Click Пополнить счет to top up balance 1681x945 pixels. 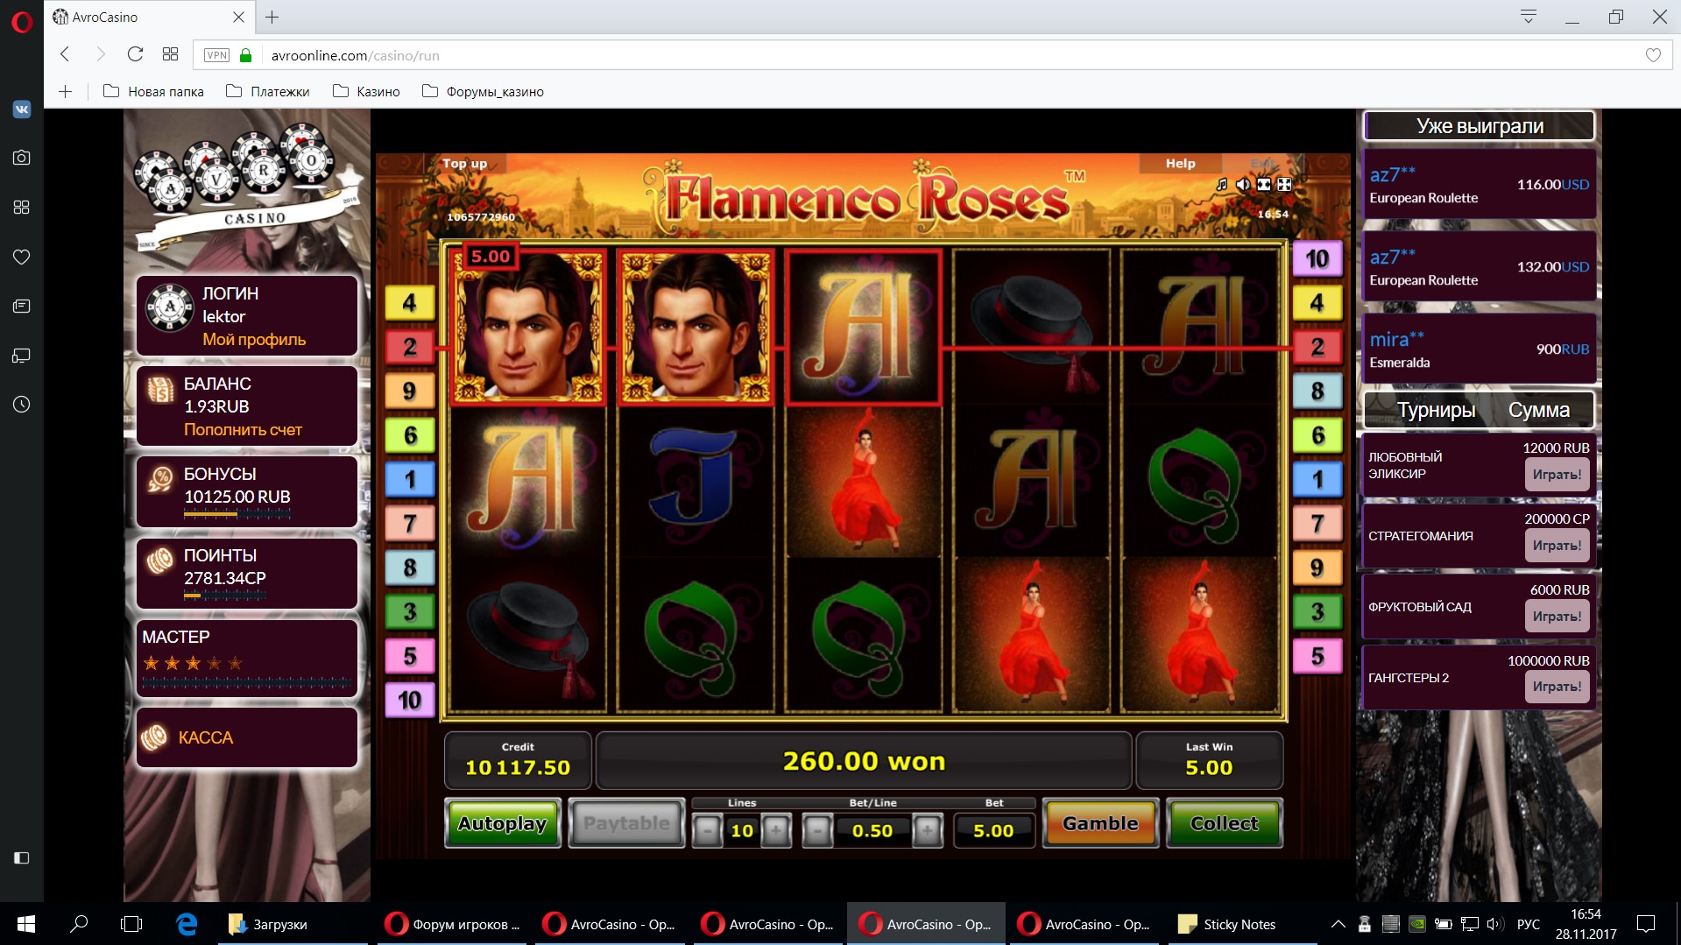coord(243,430)
